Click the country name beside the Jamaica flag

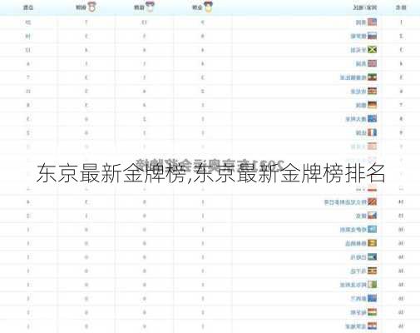click(358, 50)
